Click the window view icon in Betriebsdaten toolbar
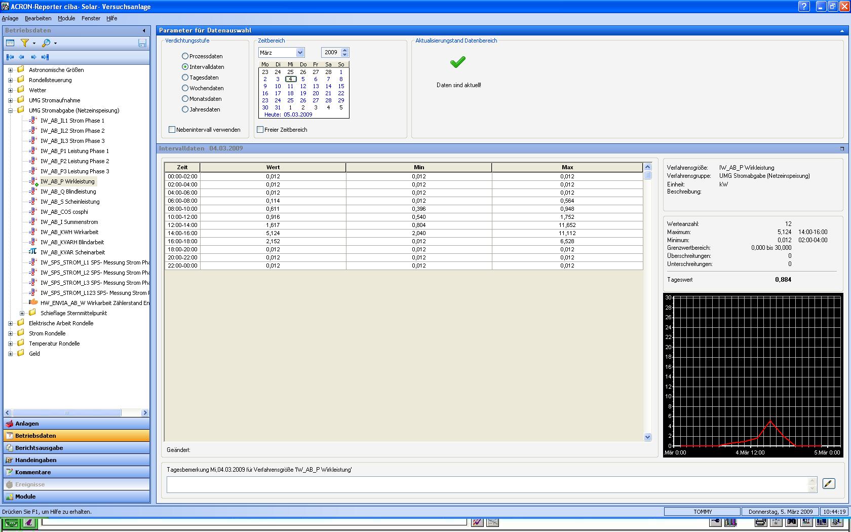 tap(10, 43)
